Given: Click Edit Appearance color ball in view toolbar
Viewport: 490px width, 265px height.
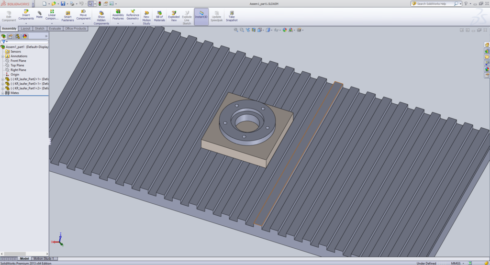Looking at the screenshot, I should (x=285, y=30).
